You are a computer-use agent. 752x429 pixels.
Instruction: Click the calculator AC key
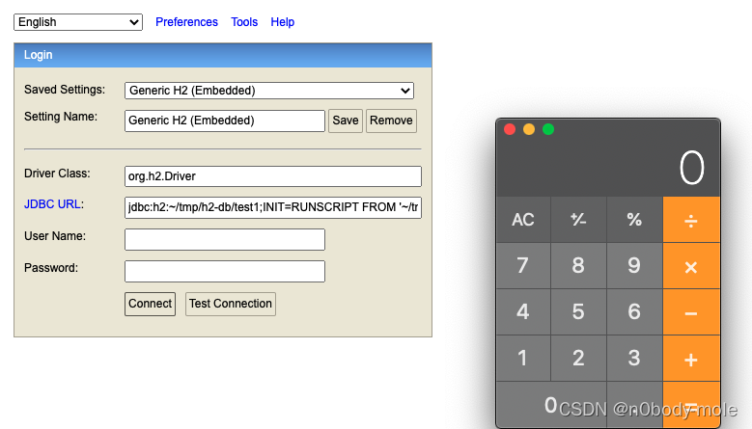click(523, 220)
